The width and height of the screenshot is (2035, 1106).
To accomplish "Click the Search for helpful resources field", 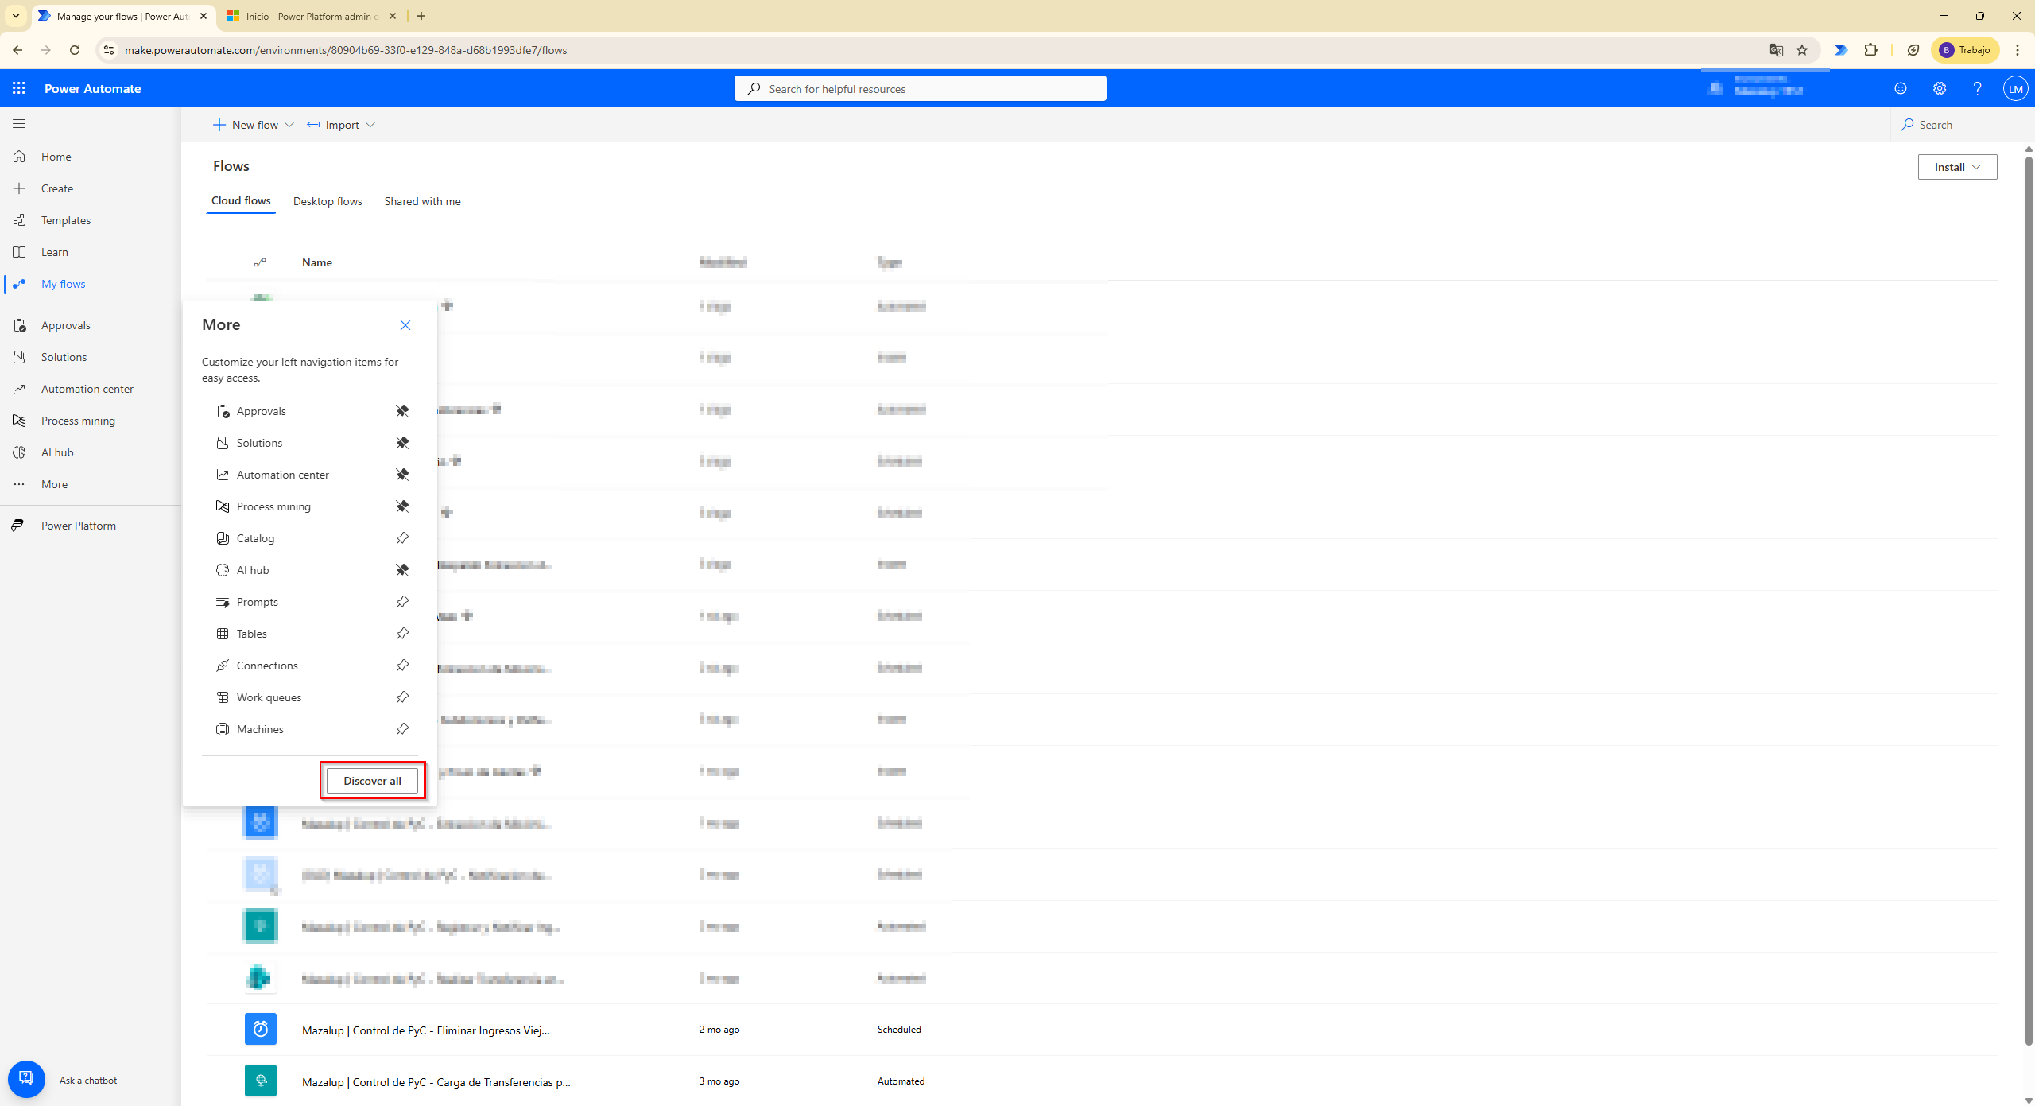I will point(920,89).
